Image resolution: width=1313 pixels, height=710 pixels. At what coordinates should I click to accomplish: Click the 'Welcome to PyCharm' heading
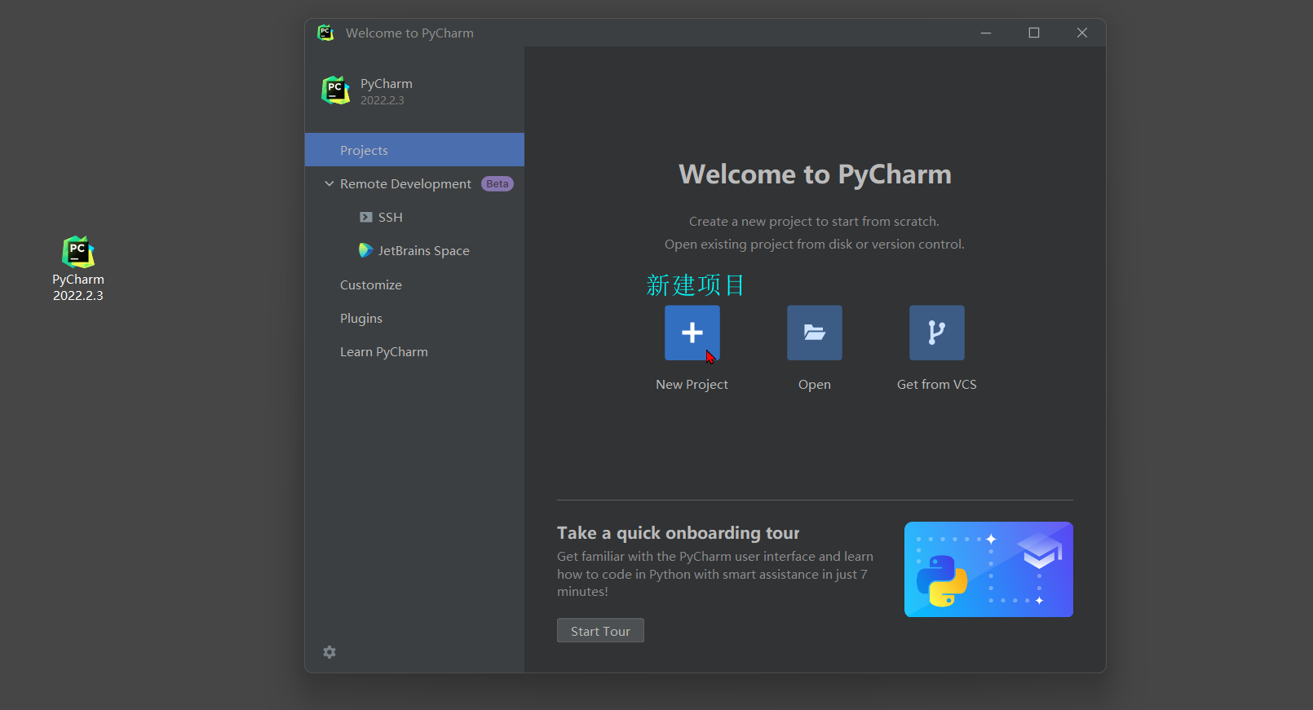(815, 174)
